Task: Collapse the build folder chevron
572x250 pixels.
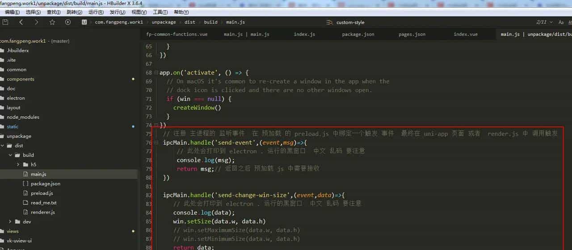Action: (x=10, y=155)
